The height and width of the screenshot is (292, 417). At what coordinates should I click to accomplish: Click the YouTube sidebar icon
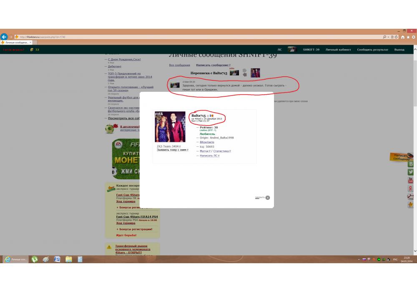click(x=411, y=180)
